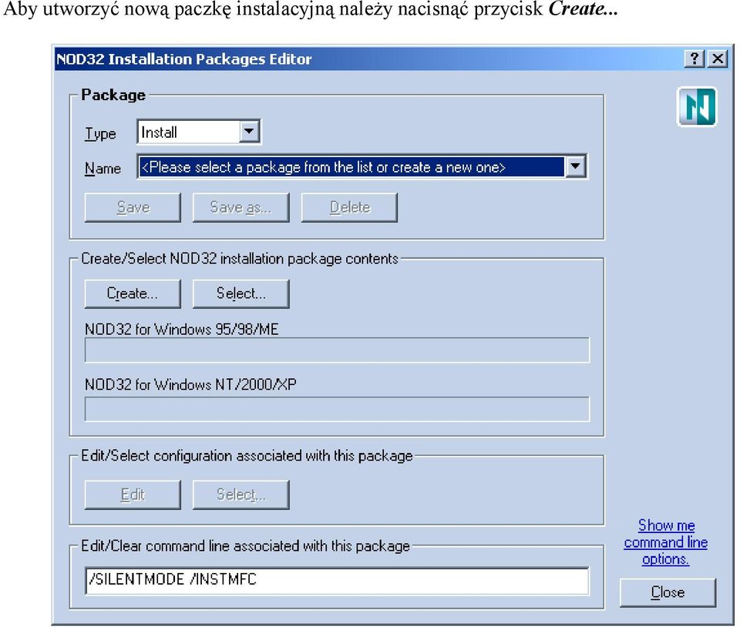Click the Edit configuration button
The height and width of the screenshot is (627, 740).
click(133, 495)
